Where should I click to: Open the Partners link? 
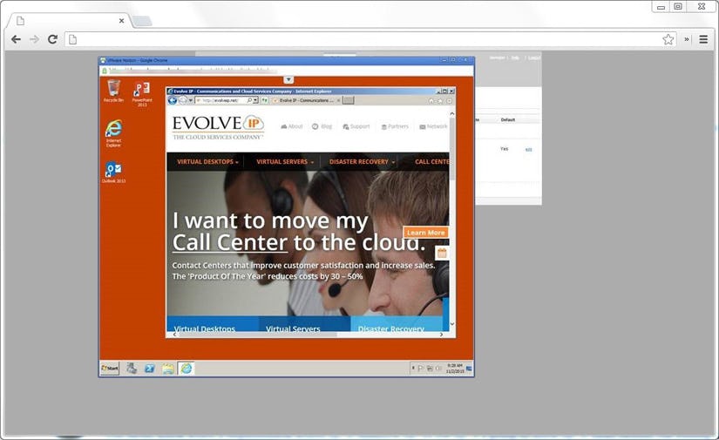click(395, 126)
